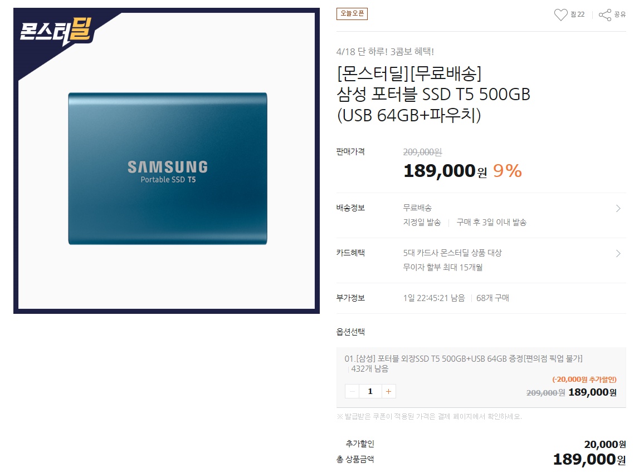This screenshot has width=634, height=473.
Task: Click the quantity input field
Action: coord(370,391)
